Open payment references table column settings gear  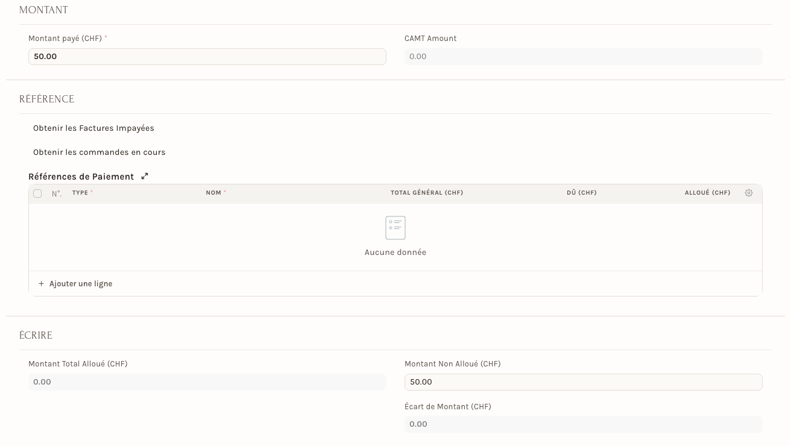tap(749, 193)
